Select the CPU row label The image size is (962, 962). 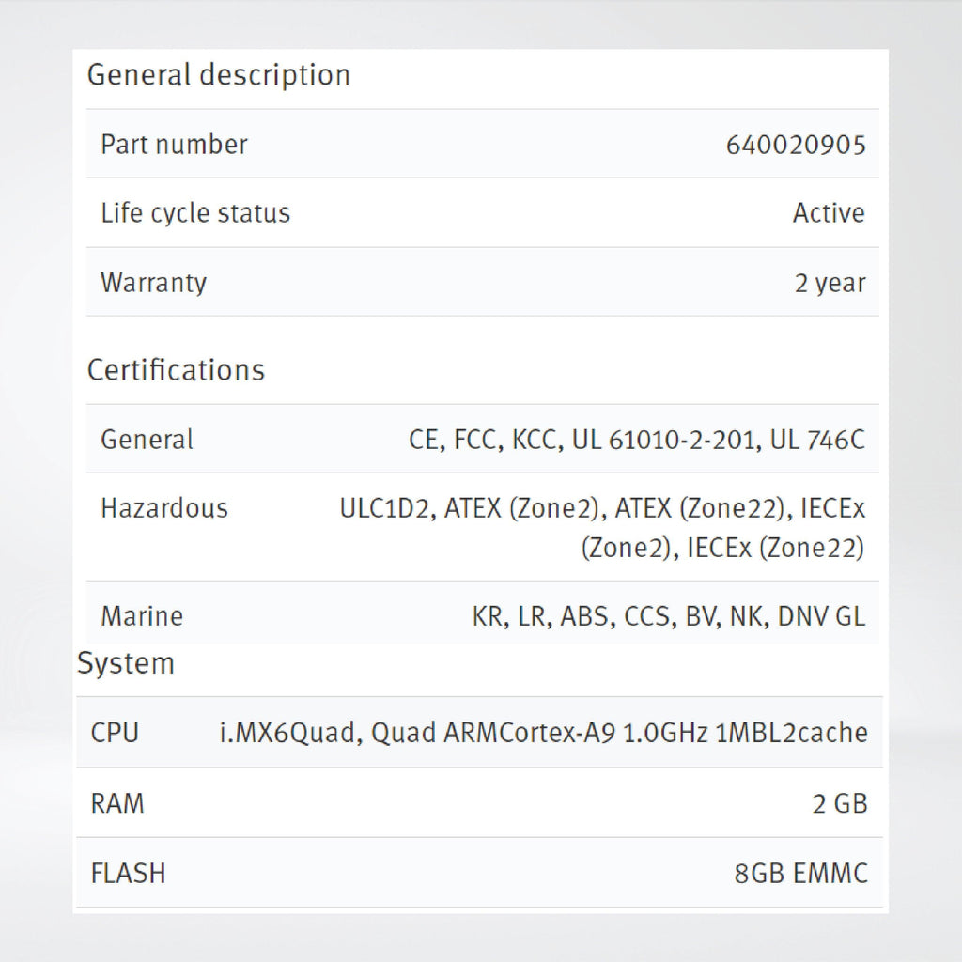pyautogui.click(x=115, y=733)
